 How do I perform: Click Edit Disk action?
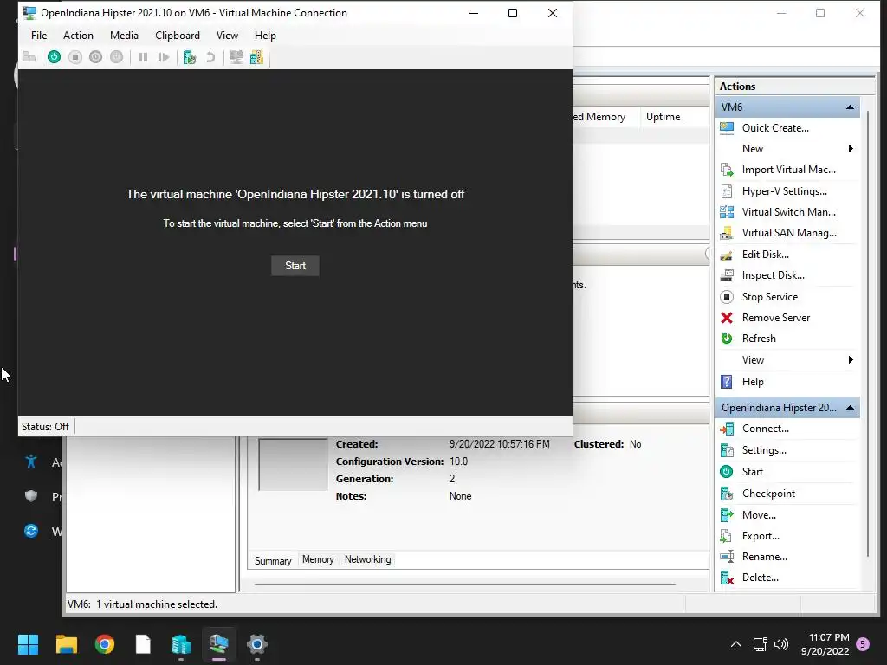[765, 255]
